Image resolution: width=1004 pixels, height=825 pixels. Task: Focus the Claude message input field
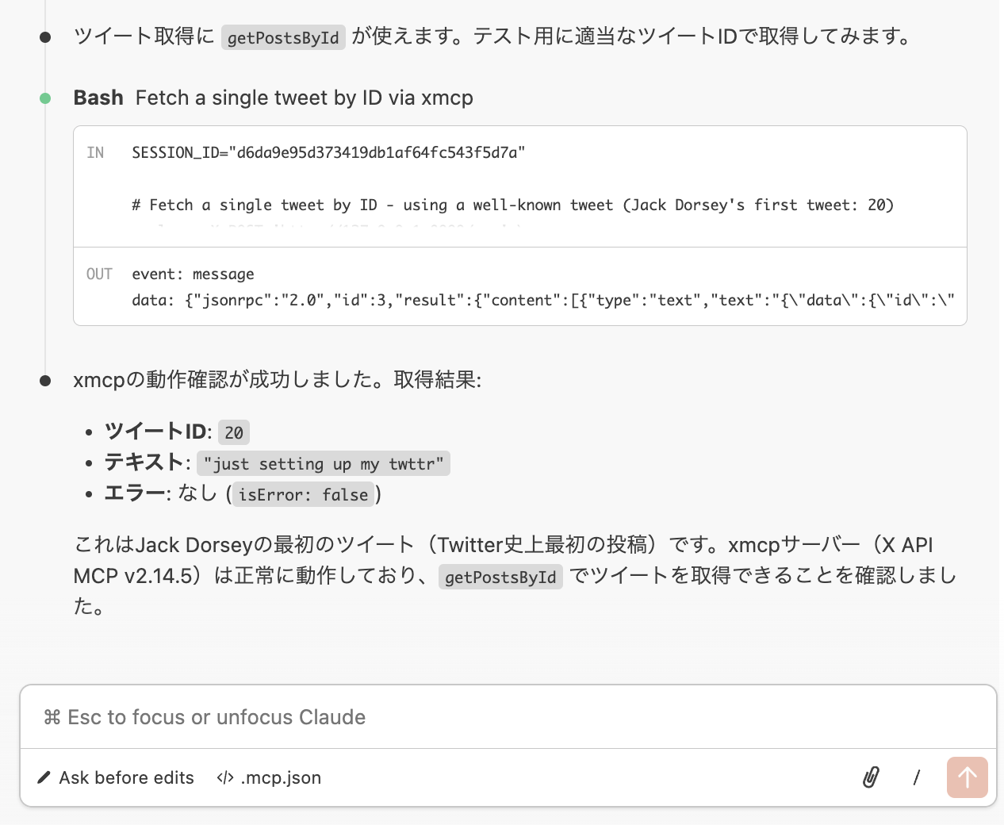coord(508,717)
